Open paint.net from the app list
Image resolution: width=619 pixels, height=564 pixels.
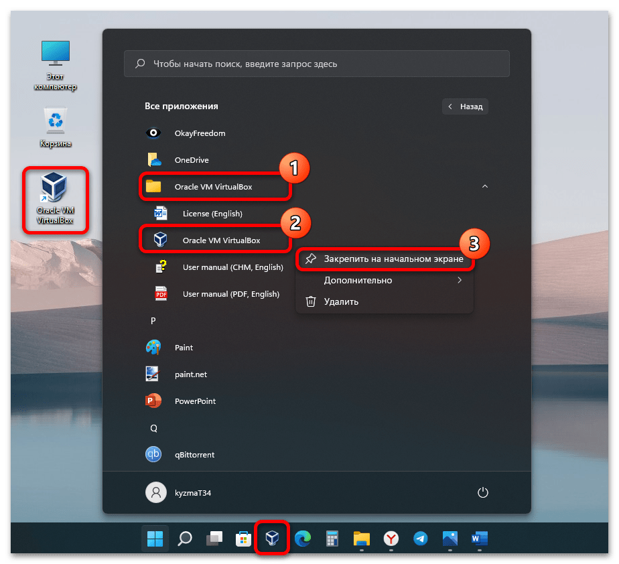tap(176, 374)
